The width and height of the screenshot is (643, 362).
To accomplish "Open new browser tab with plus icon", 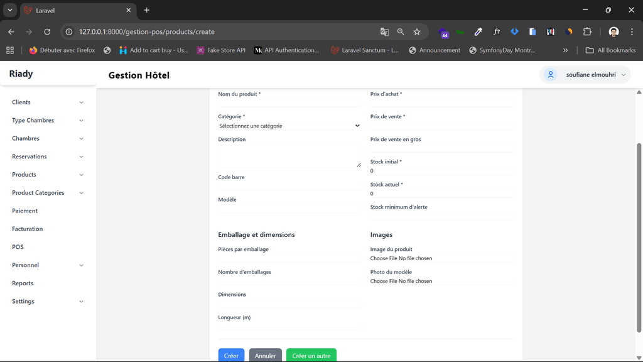I will click(147, 10).
